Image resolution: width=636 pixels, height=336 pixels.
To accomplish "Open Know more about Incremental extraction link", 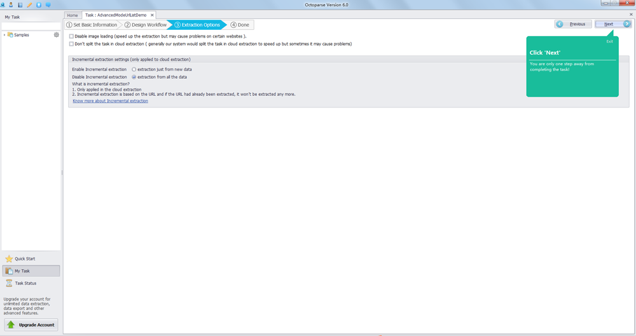I will coord(110,101).
